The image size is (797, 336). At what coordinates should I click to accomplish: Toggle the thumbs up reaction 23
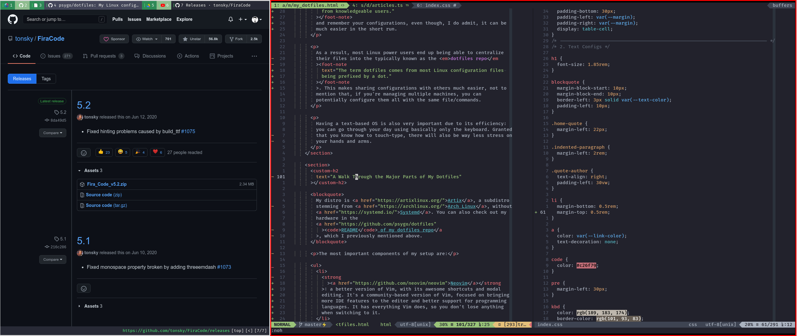tap(104, 152)
